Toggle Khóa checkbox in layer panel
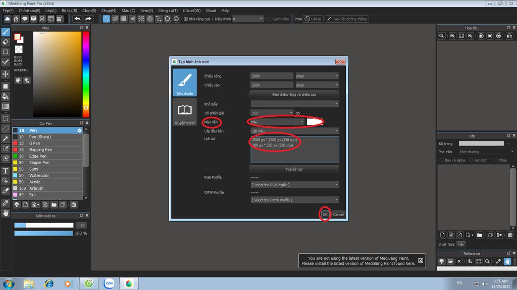This screenshot has height=290, width=517. click(495, 160)
